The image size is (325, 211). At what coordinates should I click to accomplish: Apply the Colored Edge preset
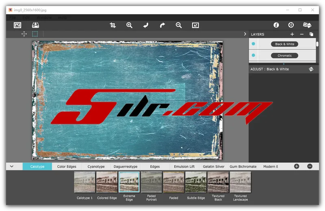click(x=107, y=182)
